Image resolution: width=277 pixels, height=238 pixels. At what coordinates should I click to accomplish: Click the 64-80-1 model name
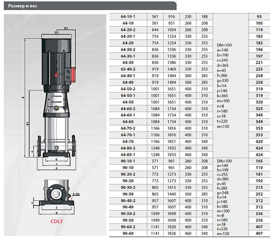click(128, 154)
